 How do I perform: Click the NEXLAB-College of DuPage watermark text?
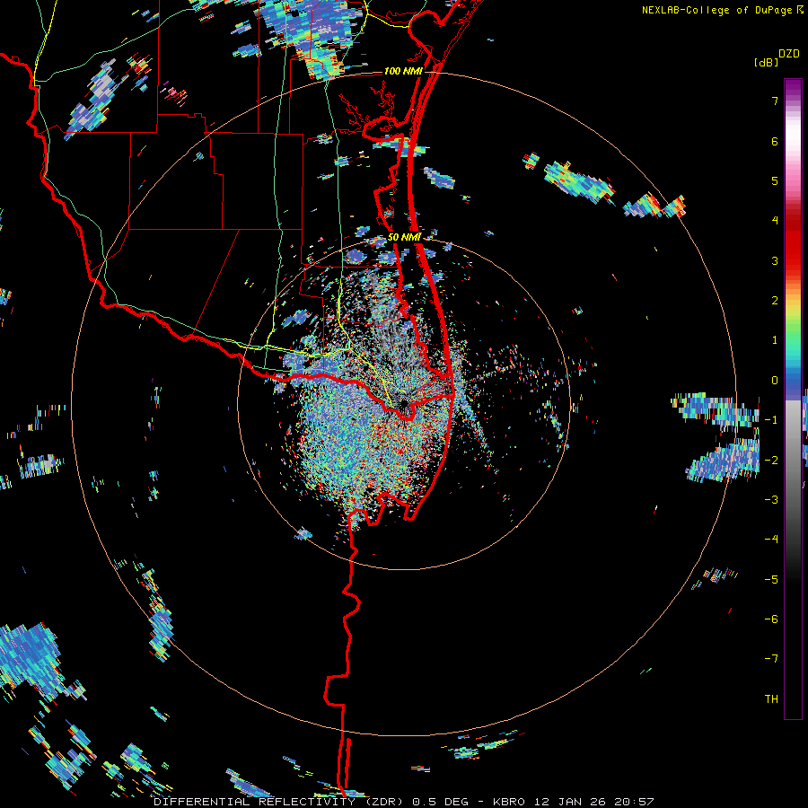tap(716, 10)
